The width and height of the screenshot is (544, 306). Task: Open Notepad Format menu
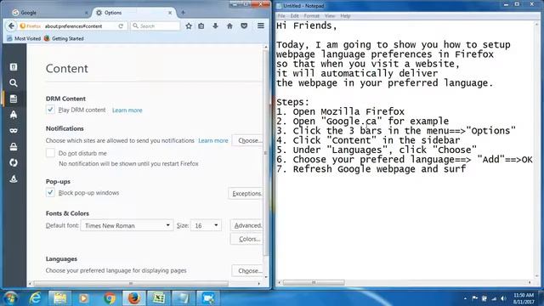tap(312, 16)
